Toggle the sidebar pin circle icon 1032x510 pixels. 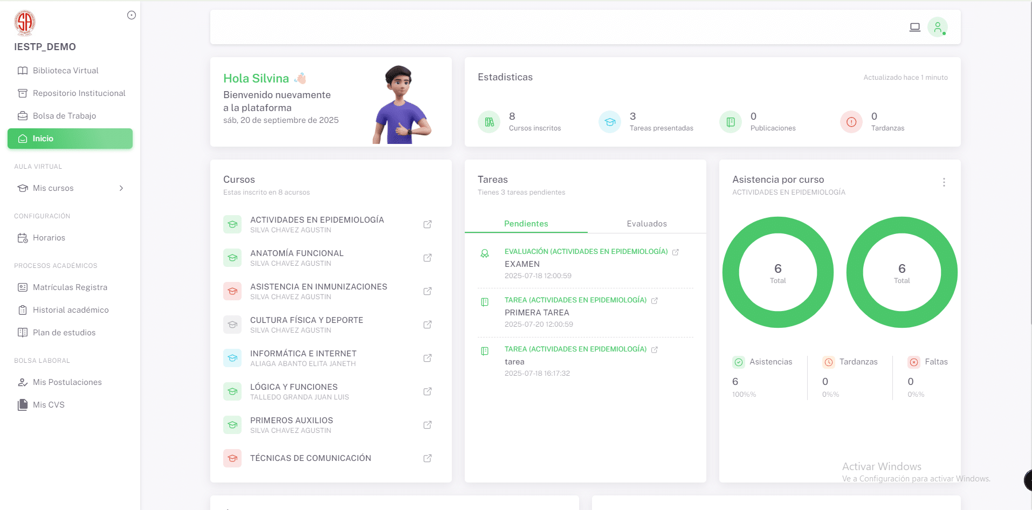pos(132,15)
